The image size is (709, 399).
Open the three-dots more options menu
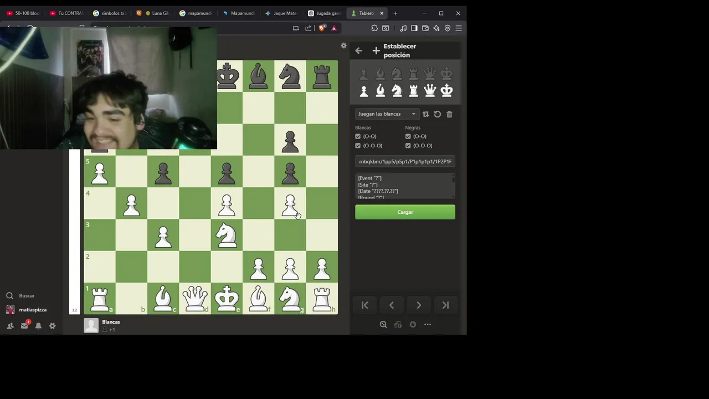pyautogui.click(x=428, y=325)
